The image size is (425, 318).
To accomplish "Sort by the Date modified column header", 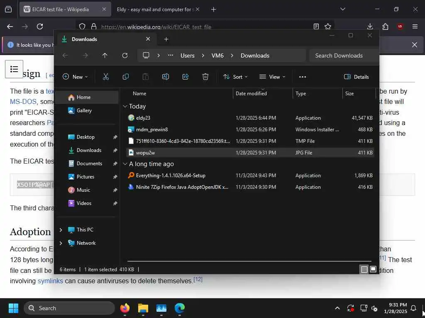I will (263, 94).
